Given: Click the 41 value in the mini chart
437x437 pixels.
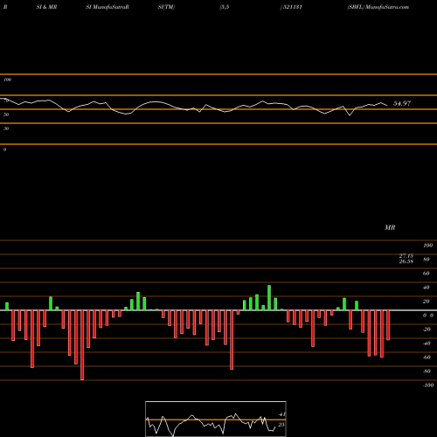Looking at the screenshot, I should pos(281,414).
